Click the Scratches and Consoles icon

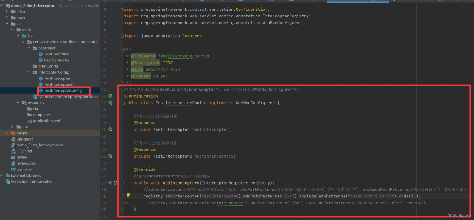[8, 182]
